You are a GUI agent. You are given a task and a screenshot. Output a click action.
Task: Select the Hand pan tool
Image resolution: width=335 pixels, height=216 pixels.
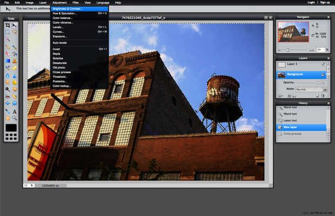pos(8,118)
